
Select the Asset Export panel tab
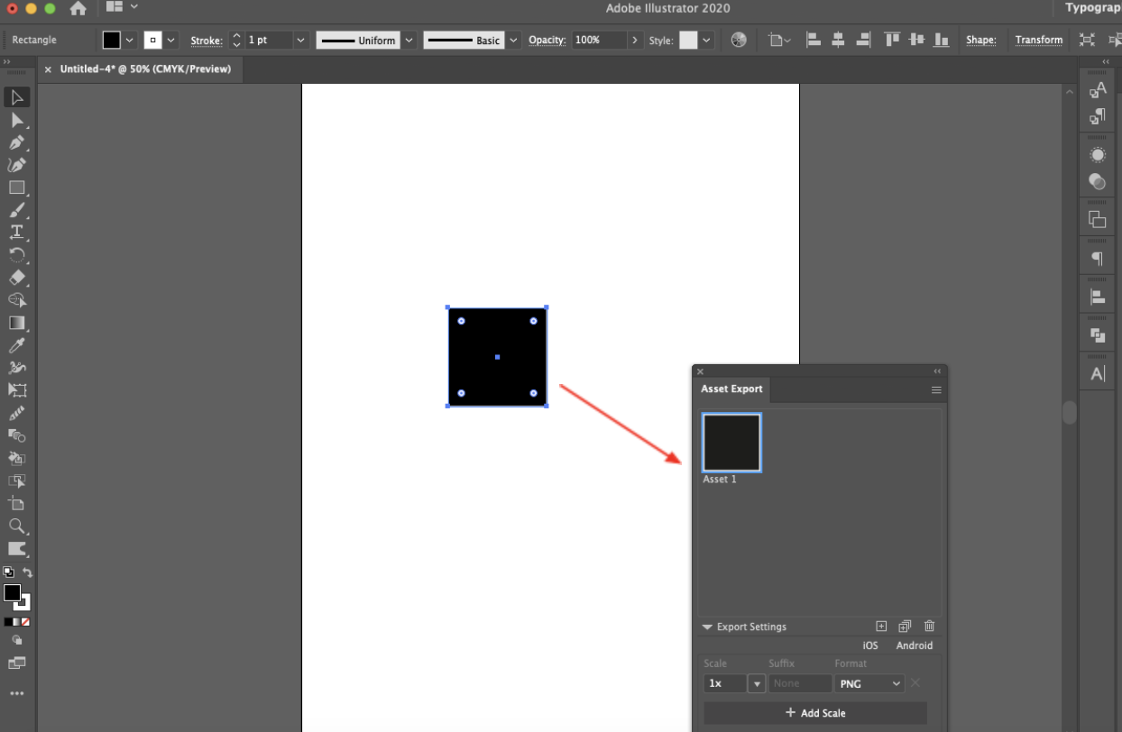(731, 389)
